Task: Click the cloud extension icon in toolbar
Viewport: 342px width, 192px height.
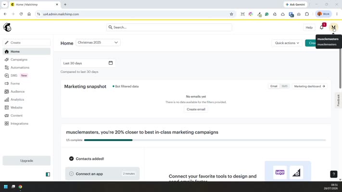Action: click(283, 14)
